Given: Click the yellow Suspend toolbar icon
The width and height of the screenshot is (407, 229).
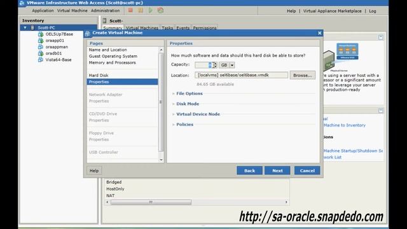Looking at the screenshot, I should click(141, 10).
